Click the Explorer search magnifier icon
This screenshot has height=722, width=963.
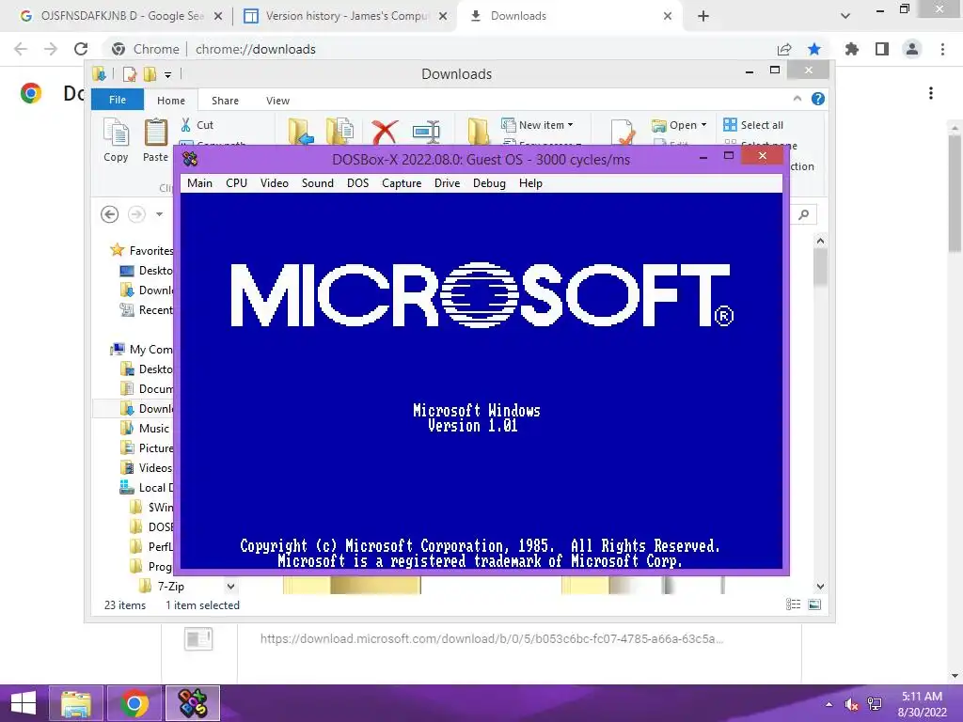click(803, 214)
